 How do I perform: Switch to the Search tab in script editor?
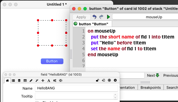(171, 87)
